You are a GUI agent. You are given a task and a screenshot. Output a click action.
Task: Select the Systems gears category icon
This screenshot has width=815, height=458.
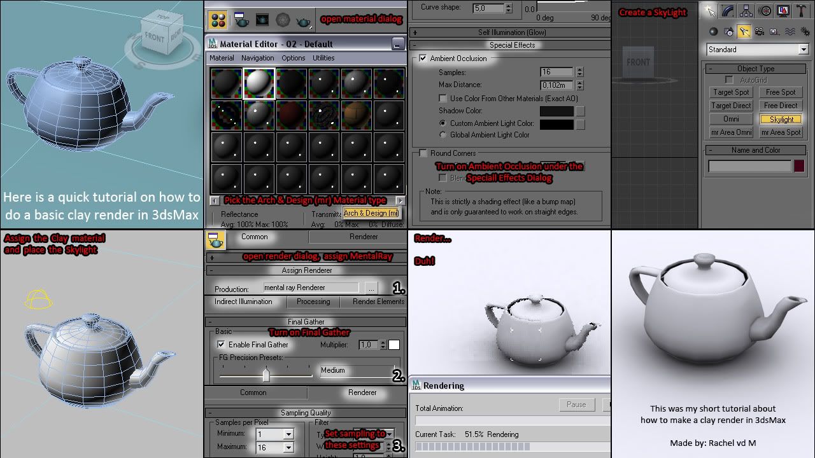804,31
